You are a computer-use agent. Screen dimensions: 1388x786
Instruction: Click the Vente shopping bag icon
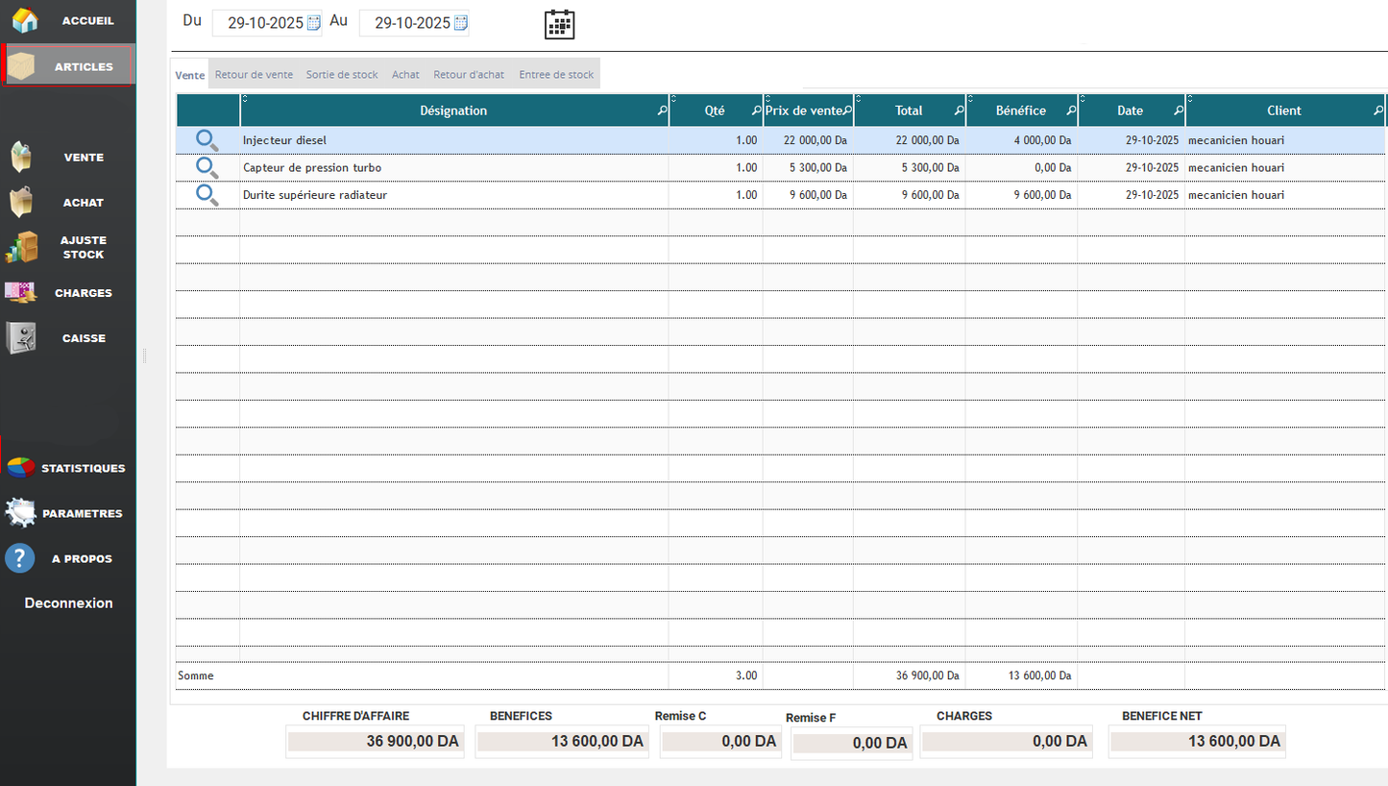(21, 157)
